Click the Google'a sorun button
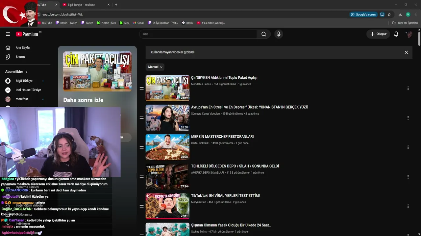This screenshot has height=236, width=421. coord(363,14)
